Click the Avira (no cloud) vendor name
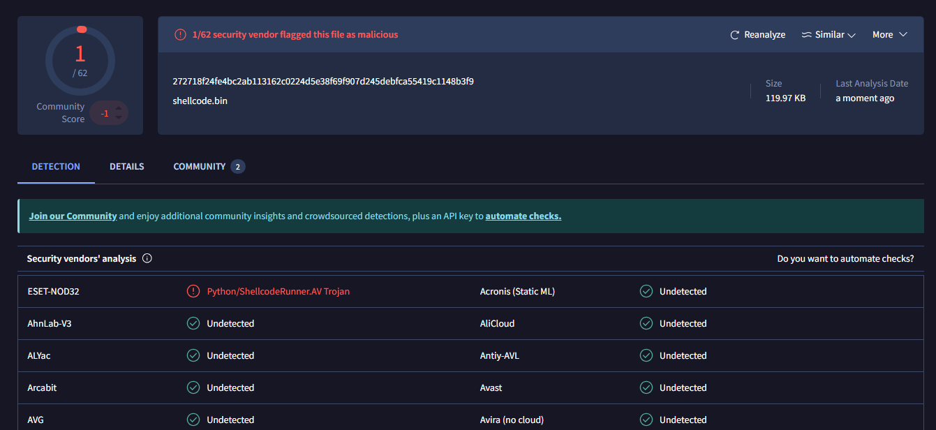Screen dimensions: 936x430 (x=512, y=420)
